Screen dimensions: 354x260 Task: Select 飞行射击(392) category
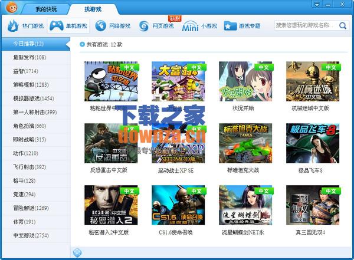click(x=35, y=167)
